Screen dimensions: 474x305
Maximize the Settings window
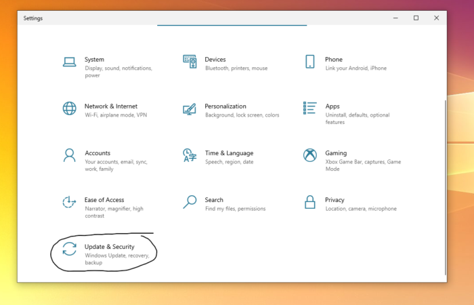416,18
